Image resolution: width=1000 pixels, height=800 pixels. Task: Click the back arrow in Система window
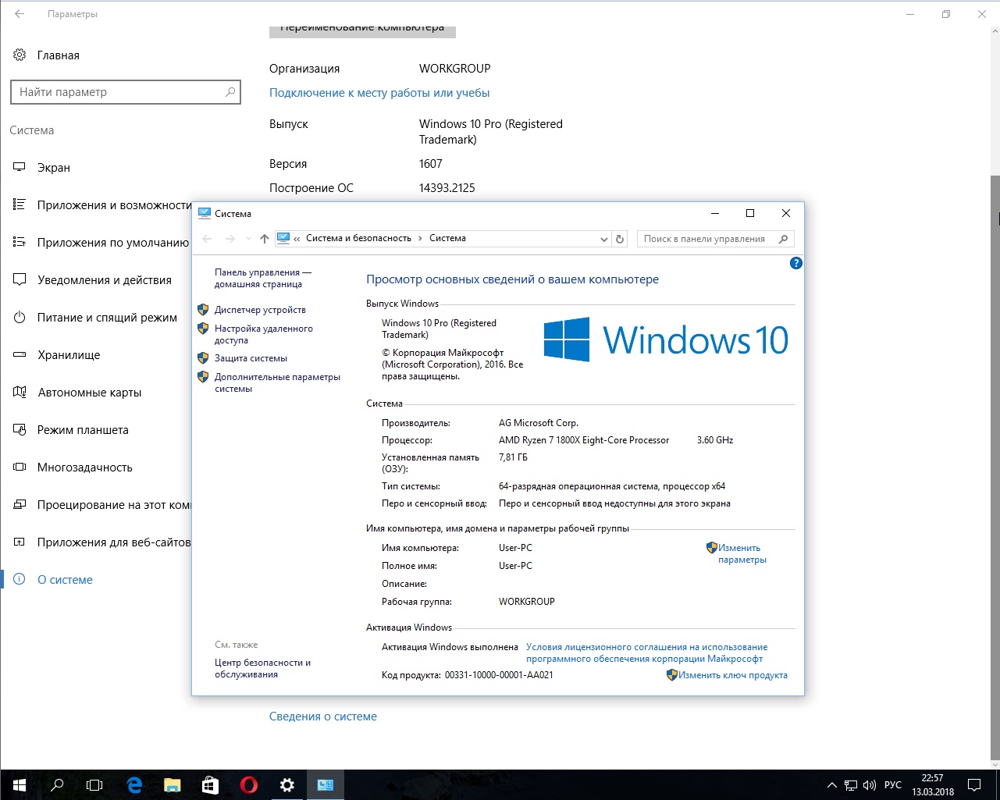[207, 239]
